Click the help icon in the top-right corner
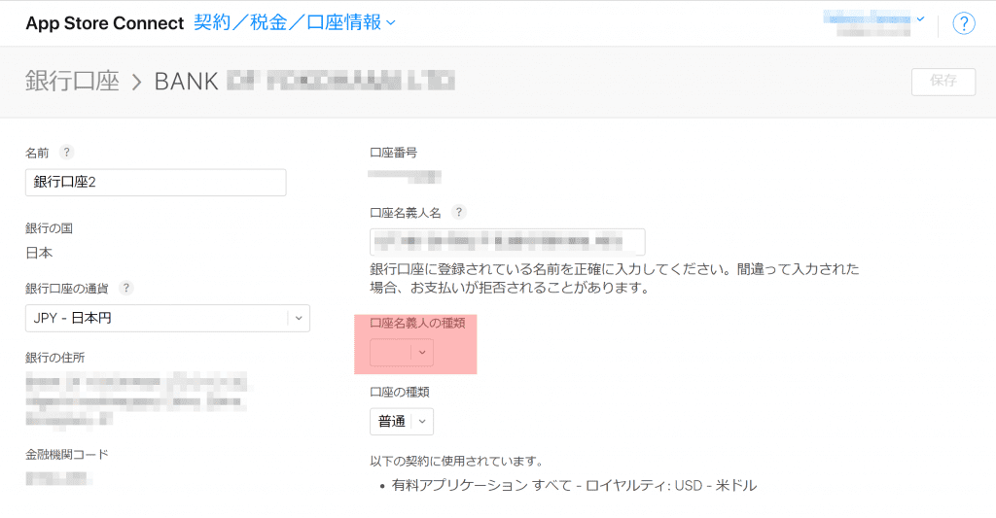 coord(963,23)
